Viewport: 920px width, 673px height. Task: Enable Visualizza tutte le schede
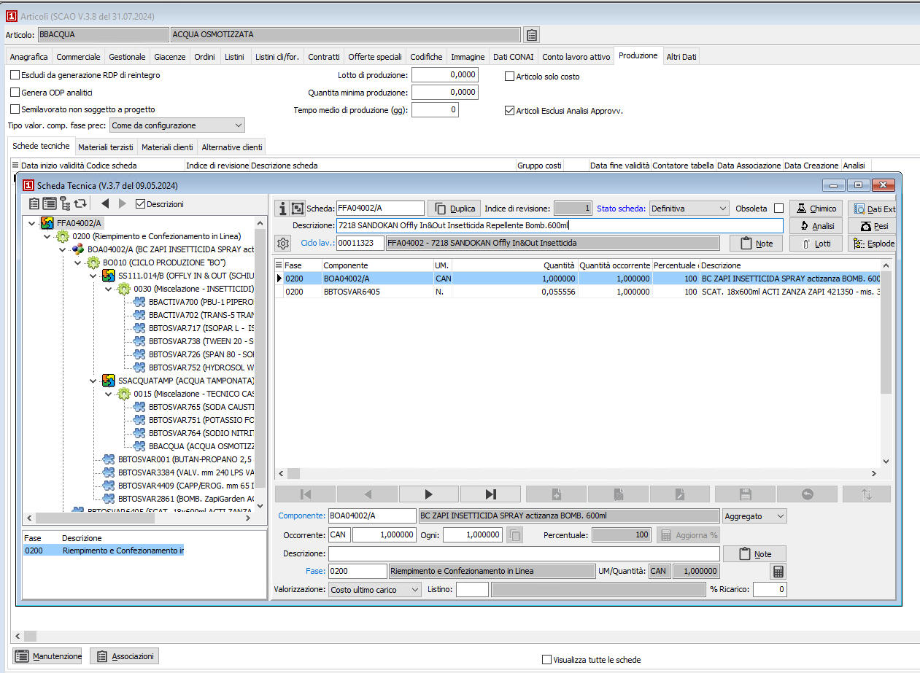[547, 660]
